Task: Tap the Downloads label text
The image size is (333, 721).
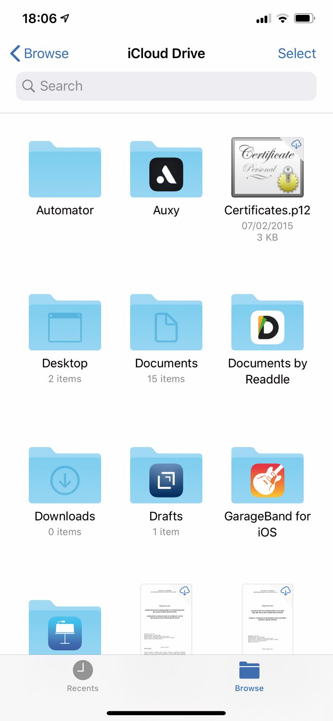Action: point(65,516)
